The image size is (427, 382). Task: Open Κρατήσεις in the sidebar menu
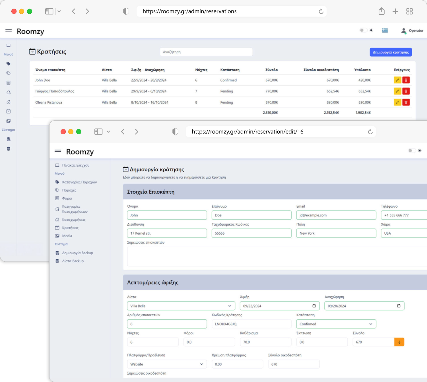(70, 228)
